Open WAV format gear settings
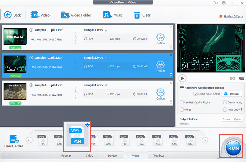 [x=87, y=125]
